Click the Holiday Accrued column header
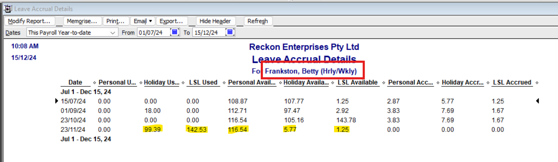The height and width of the screenshot is (162, 558). pyautogui.click(x=463, y=83)
